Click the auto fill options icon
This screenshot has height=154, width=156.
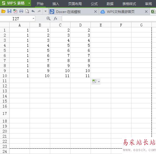[x=94, y=81]
